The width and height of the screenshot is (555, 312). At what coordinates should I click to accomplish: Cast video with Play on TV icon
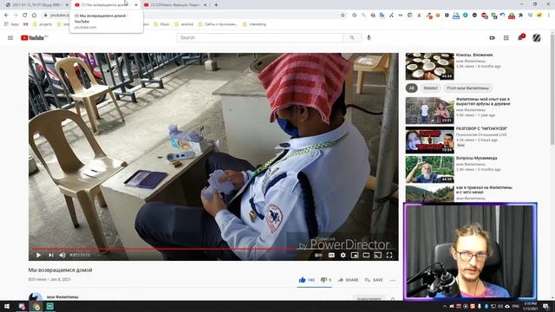(378, 255)
